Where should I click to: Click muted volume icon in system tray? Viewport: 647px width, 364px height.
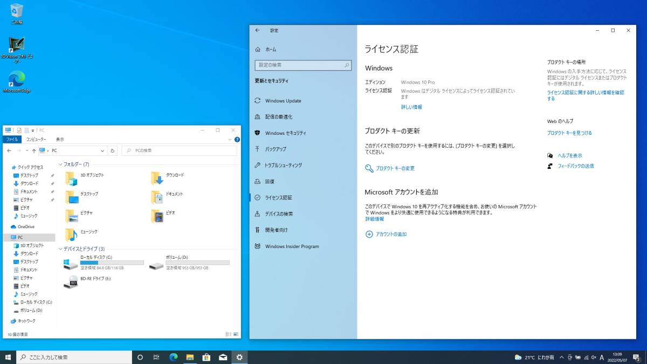coord(595,357)
